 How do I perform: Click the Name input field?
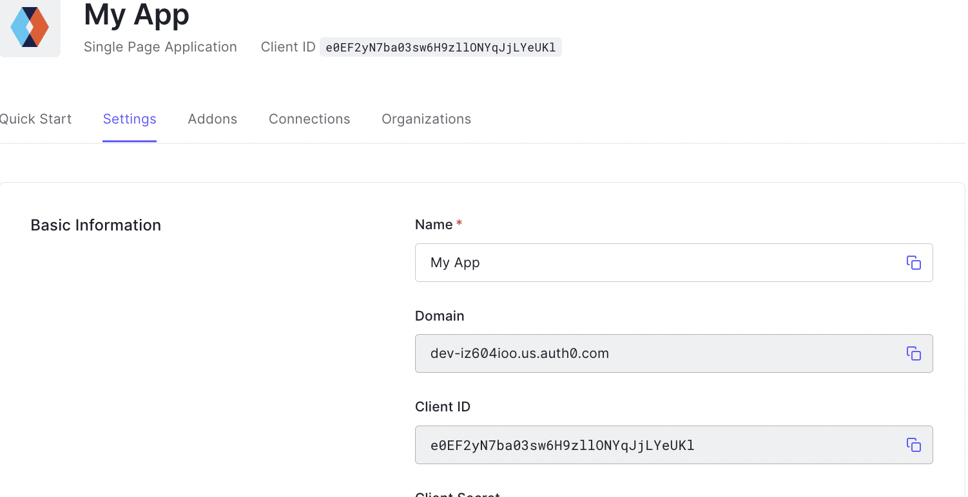[673, 263]
